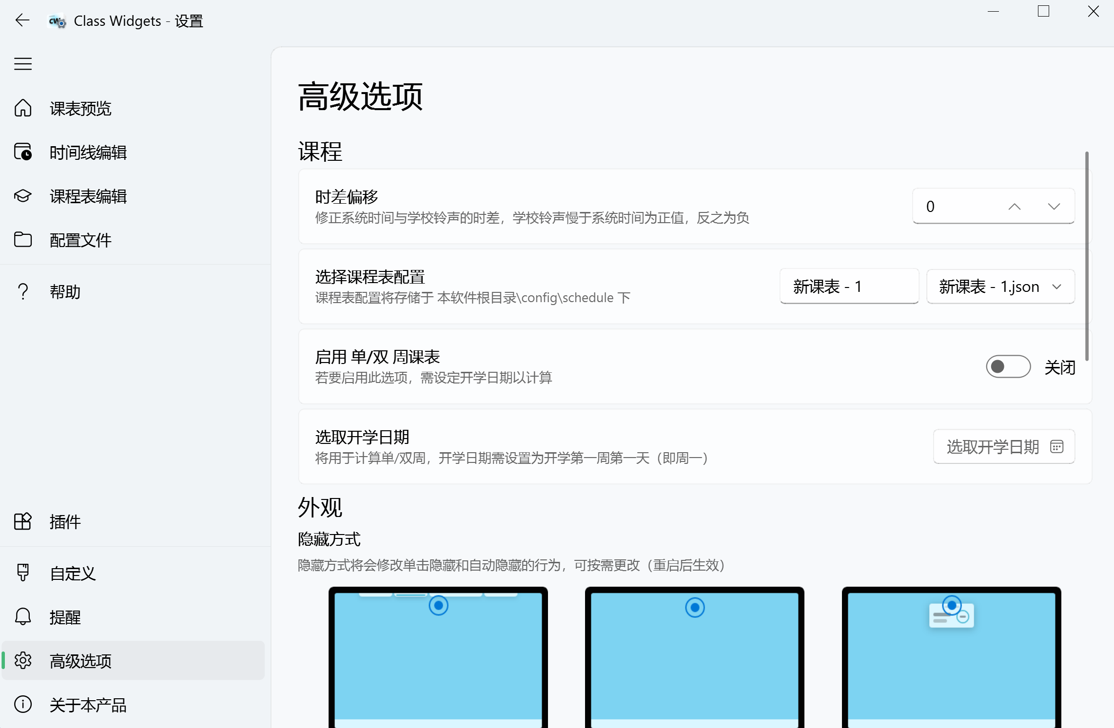Enable the 单/双 周课表 toggle switch
The height and width of the screenshot is (728, 1114).
tap(1008, 366)
